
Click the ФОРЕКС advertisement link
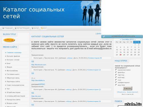click(x=41, y=84)
